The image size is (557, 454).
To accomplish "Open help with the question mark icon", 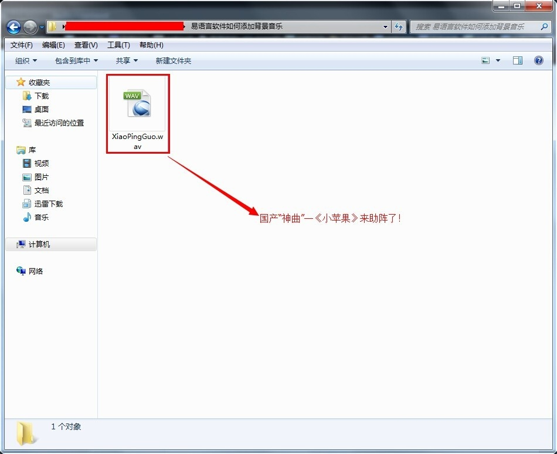I will tap(538, 61).
